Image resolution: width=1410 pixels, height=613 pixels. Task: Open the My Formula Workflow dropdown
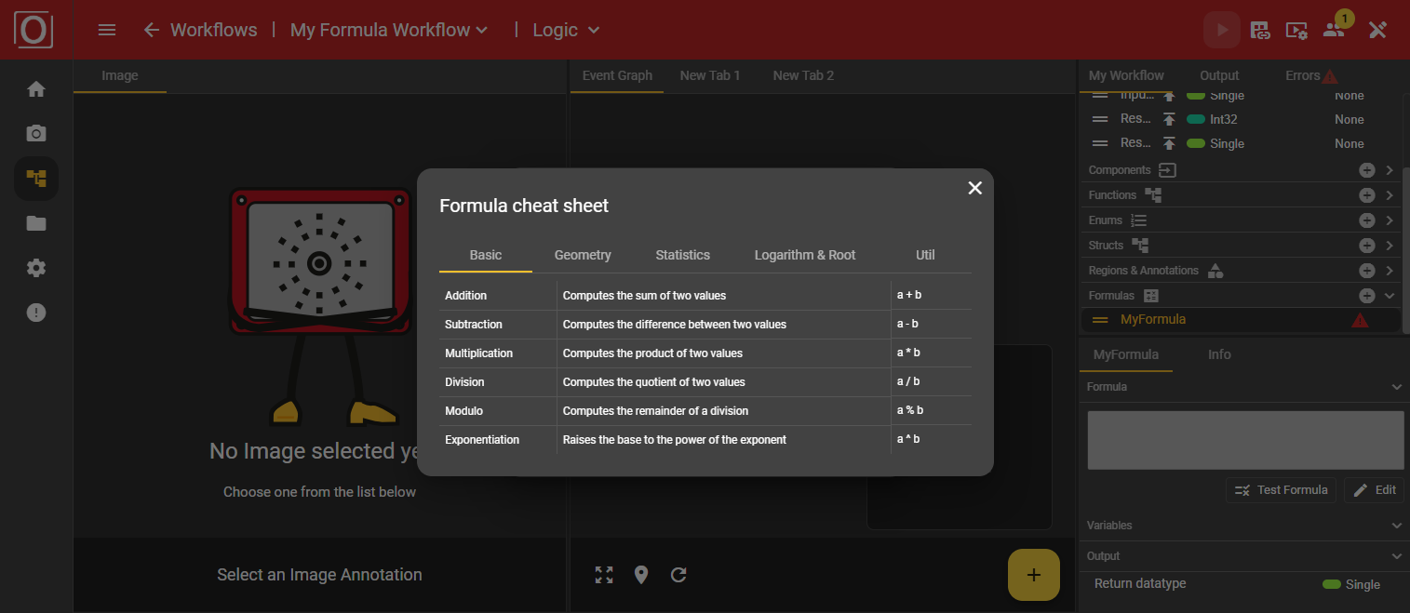pos(388,29)
